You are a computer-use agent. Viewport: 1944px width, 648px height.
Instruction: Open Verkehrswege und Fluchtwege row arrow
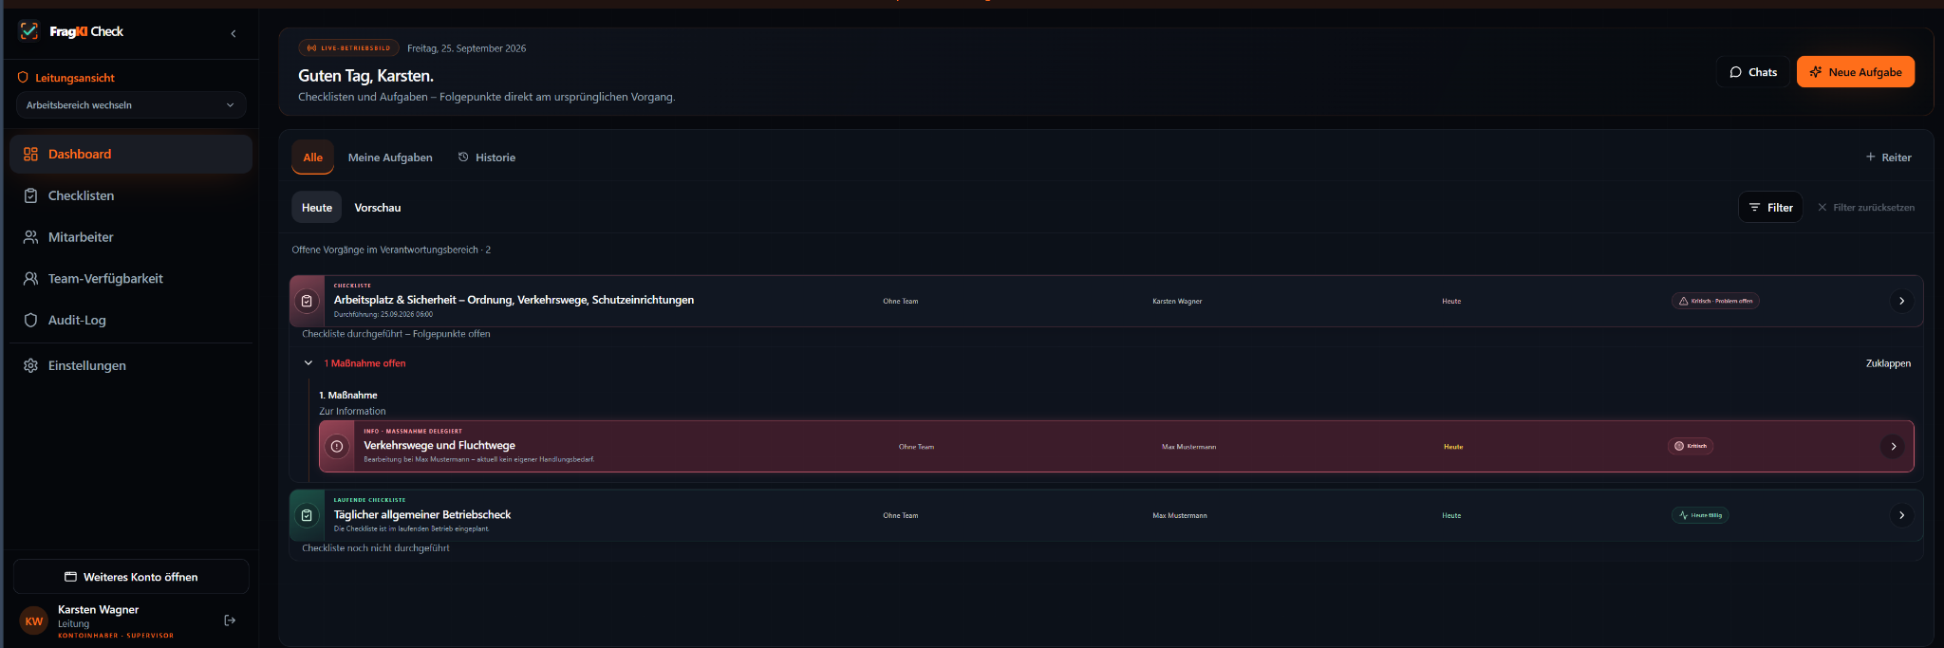tap(1893, 446)
